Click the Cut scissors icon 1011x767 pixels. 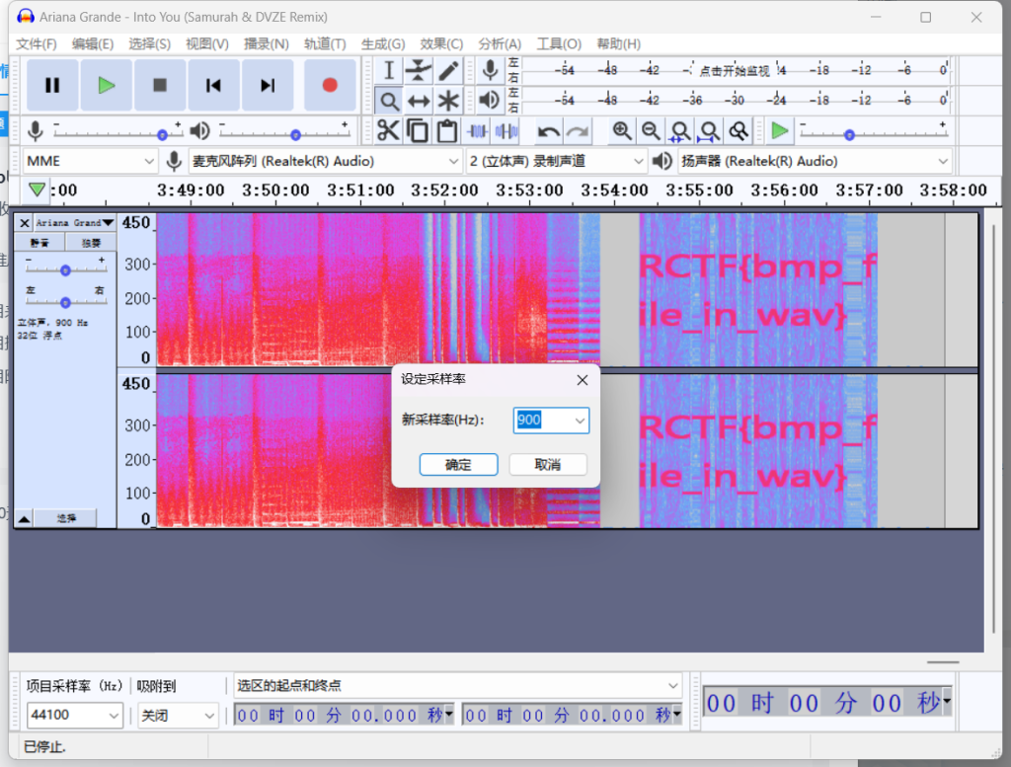coord(388,131)
